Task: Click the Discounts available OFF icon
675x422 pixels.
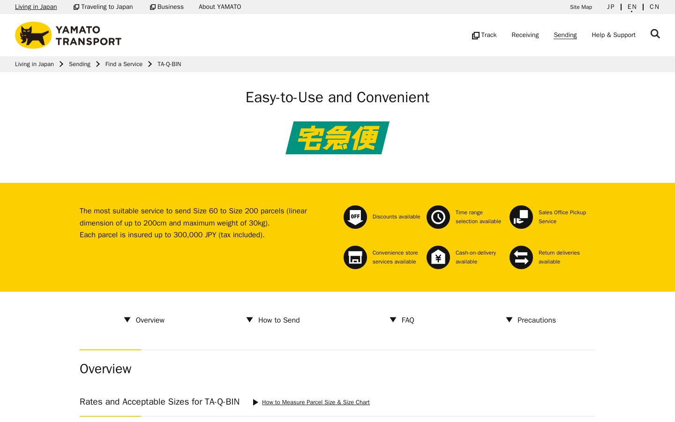Action: [355, 217]
